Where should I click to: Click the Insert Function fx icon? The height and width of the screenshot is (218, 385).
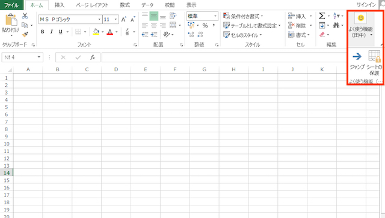point(93,57)
